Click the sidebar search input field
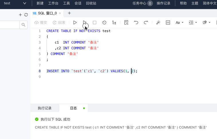The height and width of the screenshot is (139, 217). click(10, 25)
